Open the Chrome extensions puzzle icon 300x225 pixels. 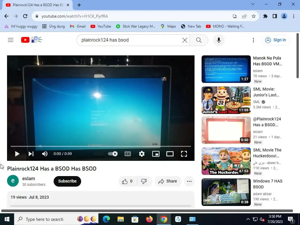click(265, 16)
